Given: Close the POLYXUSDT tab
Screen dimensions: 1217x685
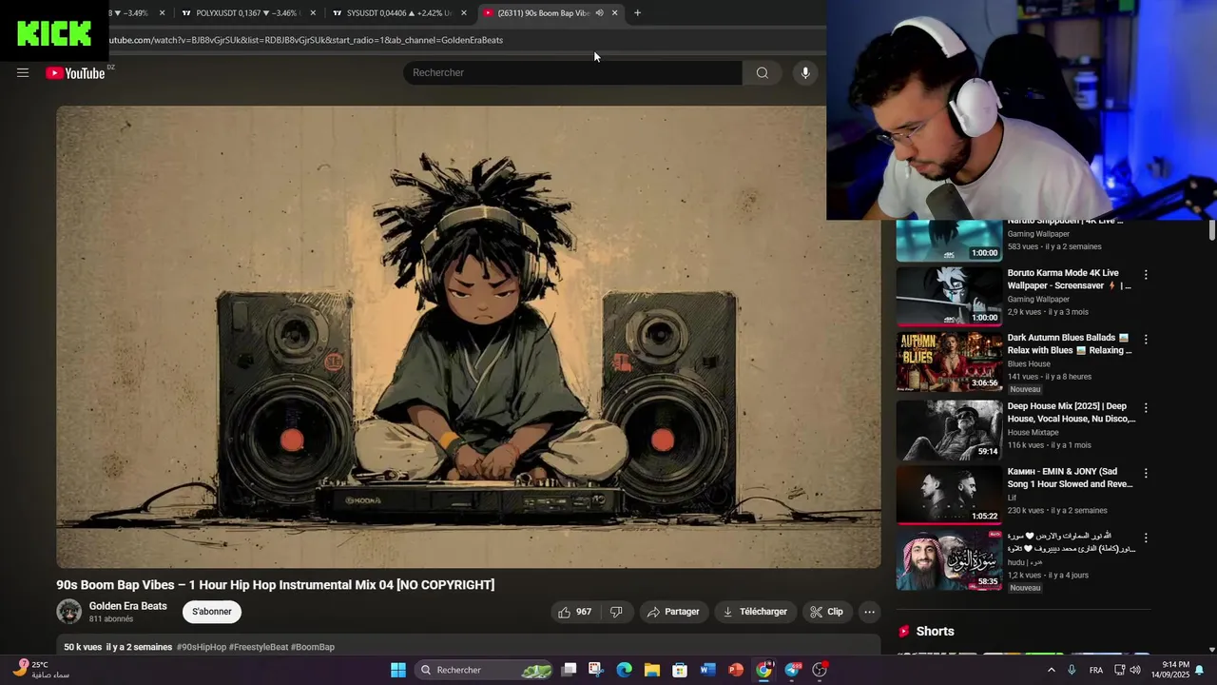Looking at the screenshot, I should tap(313, 13).
